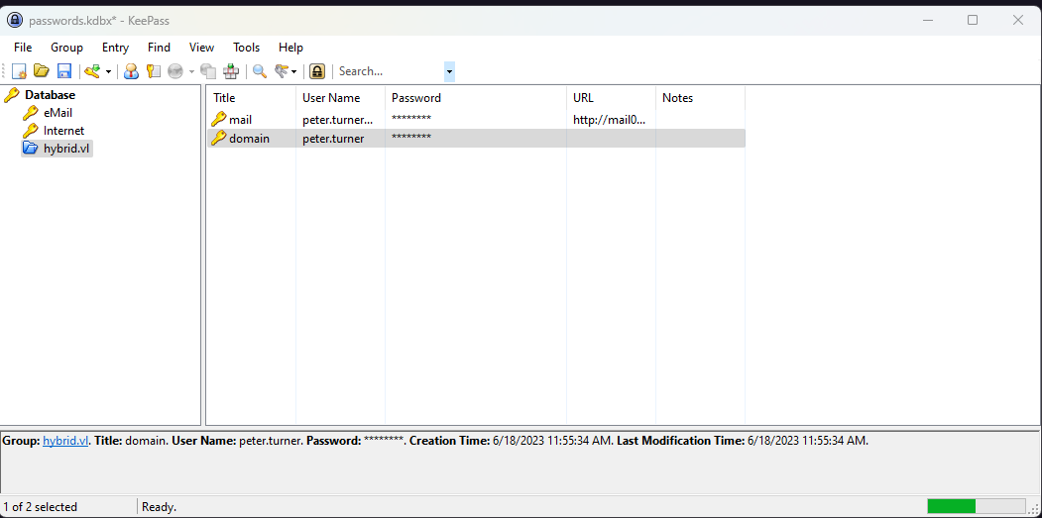This screenshot has height=518, width=1042.
Task: Click the Copy URLs toolbar icon
Action: [x=208, y=71]
